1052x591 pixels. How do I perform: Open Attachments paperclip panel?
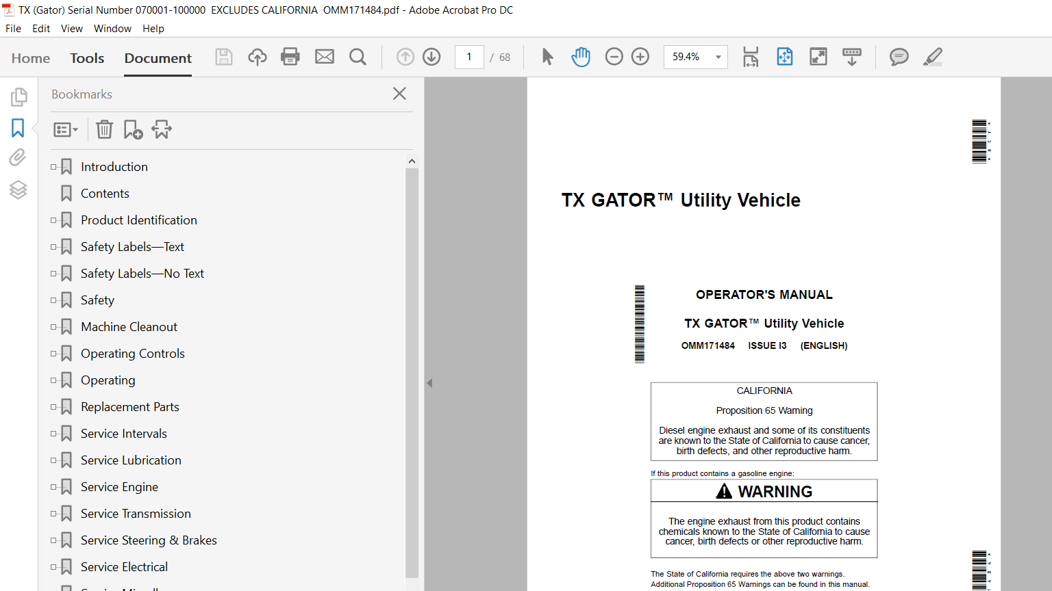point(18,158)
